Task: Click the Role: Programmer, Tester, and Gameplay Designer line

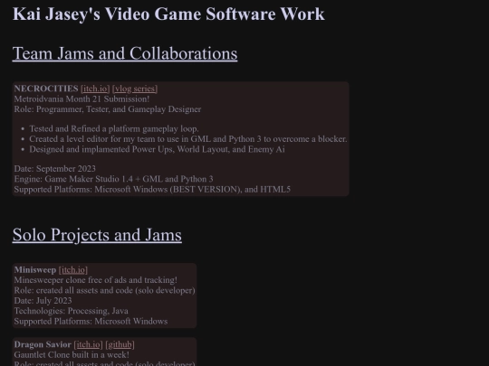Action: [108, 109]
